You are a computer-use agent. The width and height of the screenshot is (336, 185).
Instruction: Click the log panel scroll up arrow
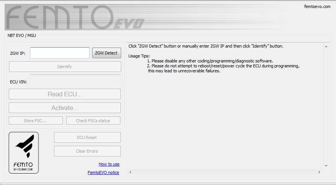pyautogui.click(x=326, y=46)
